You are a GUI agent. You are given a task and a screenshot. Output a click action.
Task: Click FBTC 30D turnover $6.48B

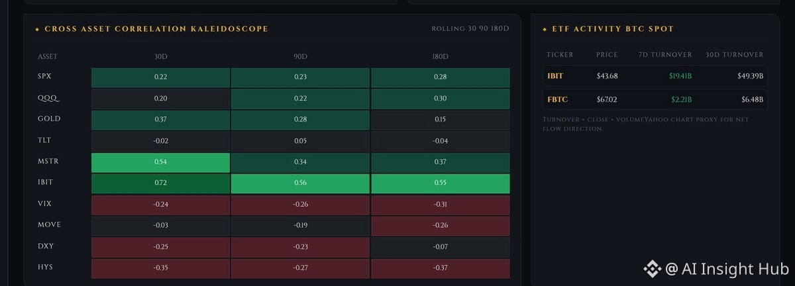(x=752, y=100)
